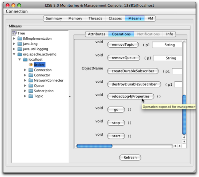This screenshot has height=177, width=199.
Task: Expand the java.lang tree node
Action: (14, 44)
